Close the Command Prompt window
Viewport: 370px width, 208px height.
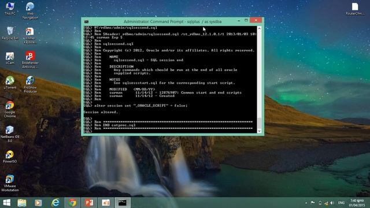coord(256,20)
